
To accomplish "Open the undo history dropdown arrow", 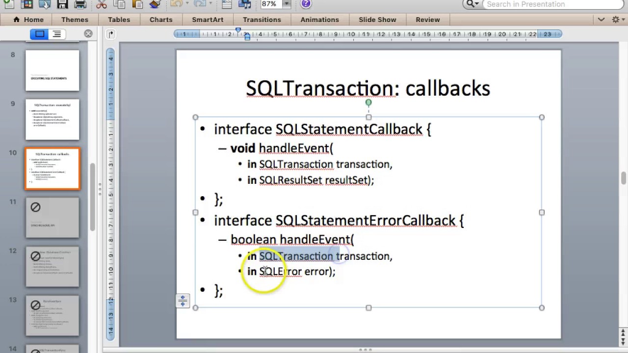I will tap(187, 4).
